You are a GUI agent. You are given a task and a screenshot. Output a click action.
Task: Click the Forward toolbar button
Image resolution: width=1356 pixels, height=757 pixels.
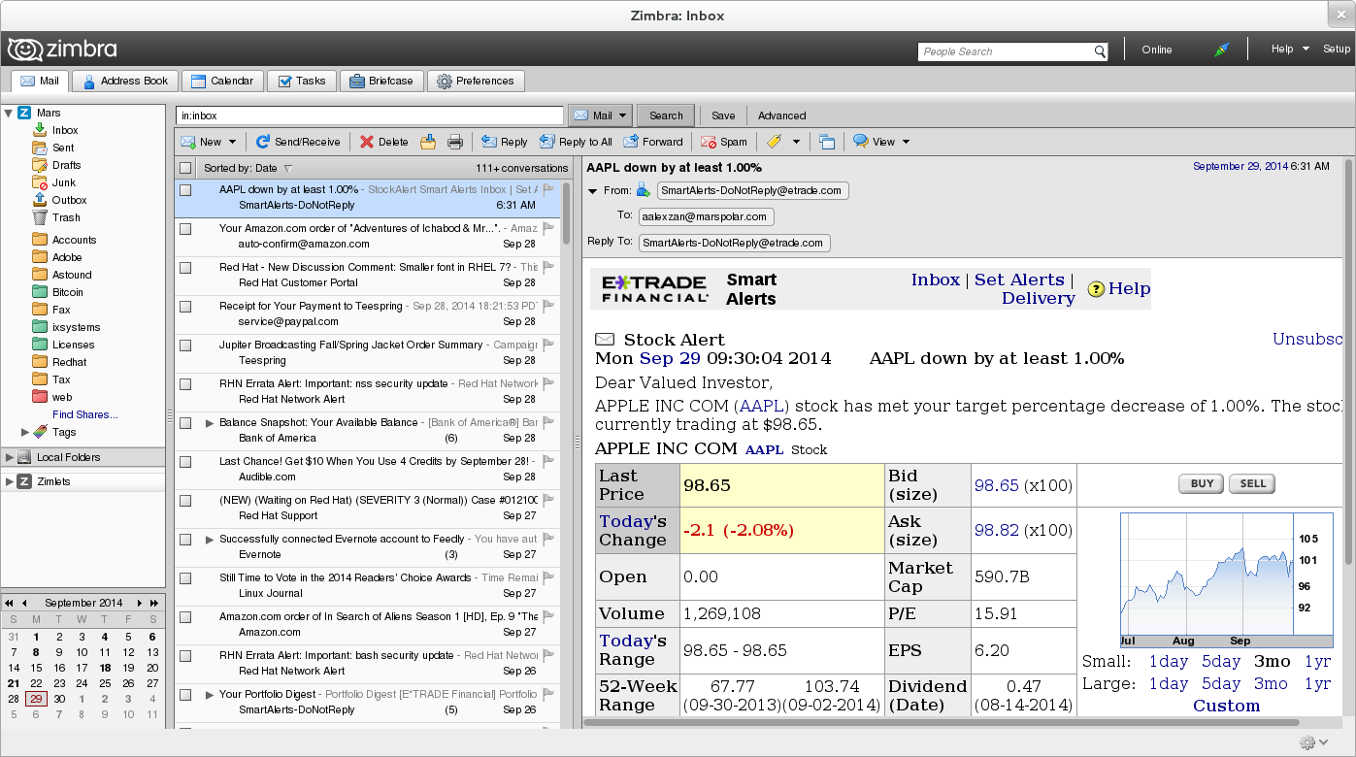pos(653,142)
